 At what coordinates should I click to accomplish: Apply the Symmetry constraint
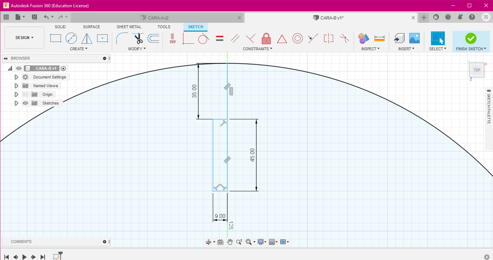coord(328,38)
